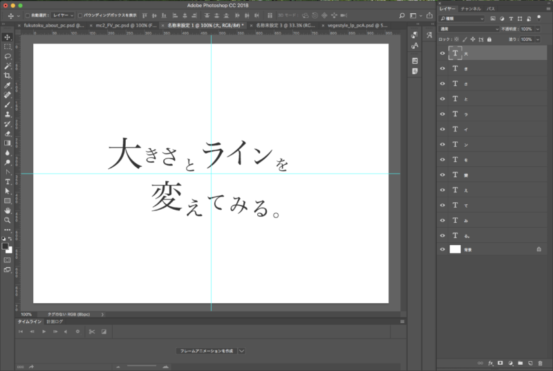Switch to the パス tab
The image size is (553, 371).
coord(491,8)
